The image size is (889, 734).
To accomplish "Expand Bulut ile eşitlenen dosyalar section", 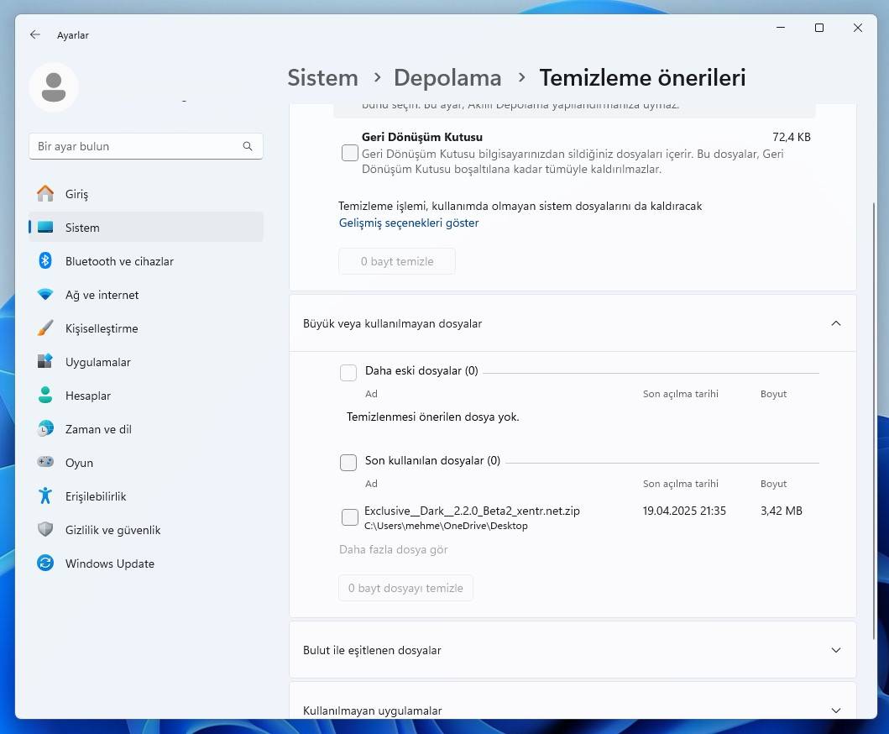I will tap(835, 650).
